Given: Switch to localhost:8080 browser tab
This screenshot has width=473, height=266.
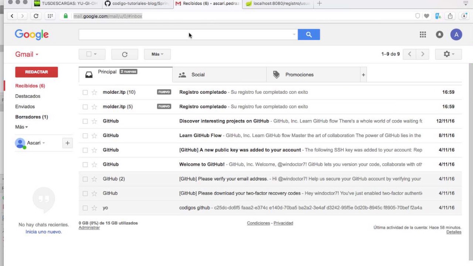Looking at the screenshot, I should [277, 3].
